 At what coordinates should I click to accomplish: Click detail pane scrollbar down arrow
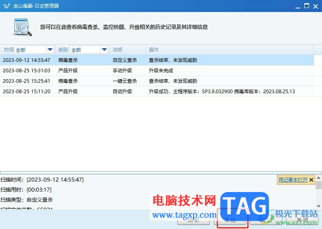(318, 206)
